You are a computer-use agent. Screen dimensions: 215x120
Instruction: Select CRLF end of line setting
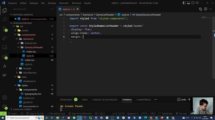point(153,113)
